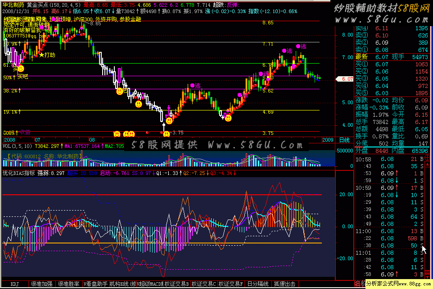Click the current price tag 6.07 on axis
The image size is (433, 289).
coord(345,79)
